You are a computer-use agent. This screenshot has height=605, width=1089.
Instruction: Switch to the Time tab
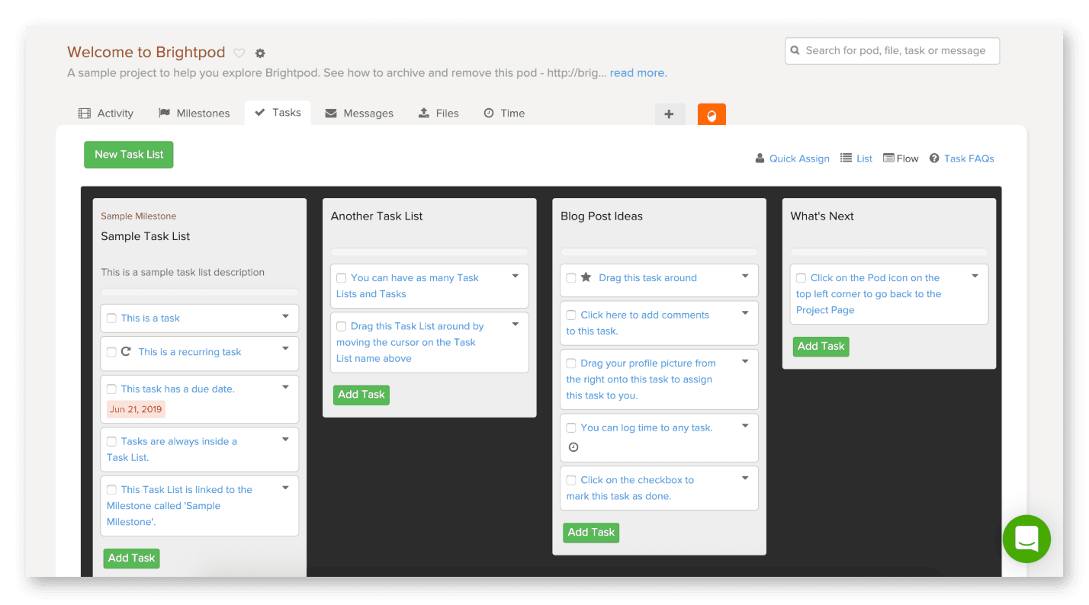[504, 114]
